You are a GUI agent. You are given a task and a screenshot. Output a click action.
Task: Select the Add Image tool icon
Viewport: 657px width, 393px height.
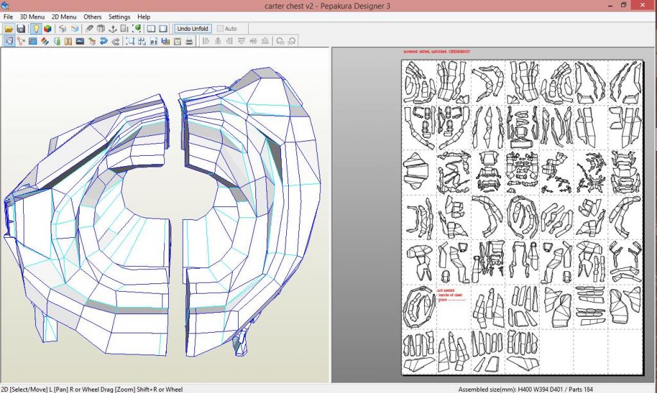coord(80,41)
